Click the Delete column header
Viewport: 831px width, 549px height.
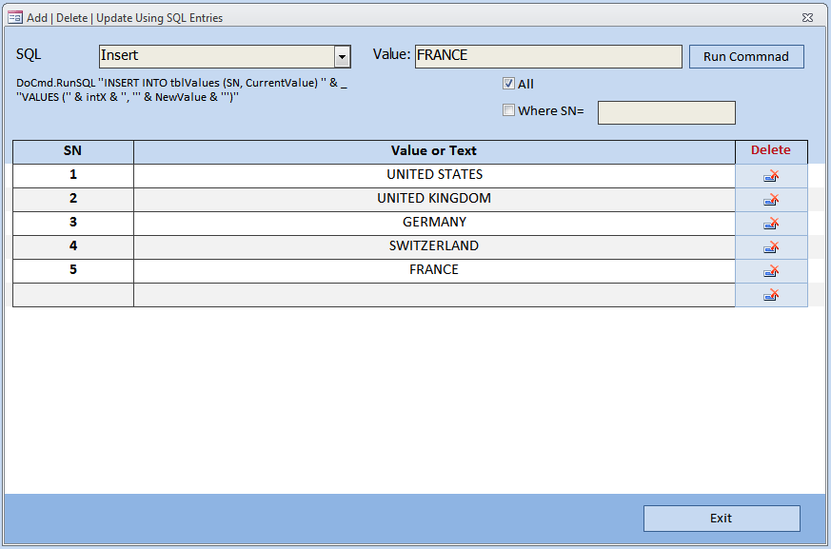pos(771,151)
